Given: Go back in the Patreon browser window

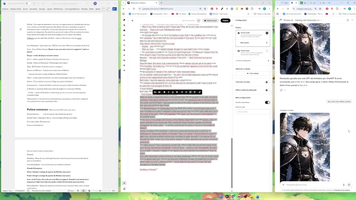Looking at the screenshot, I should point(124,9).
